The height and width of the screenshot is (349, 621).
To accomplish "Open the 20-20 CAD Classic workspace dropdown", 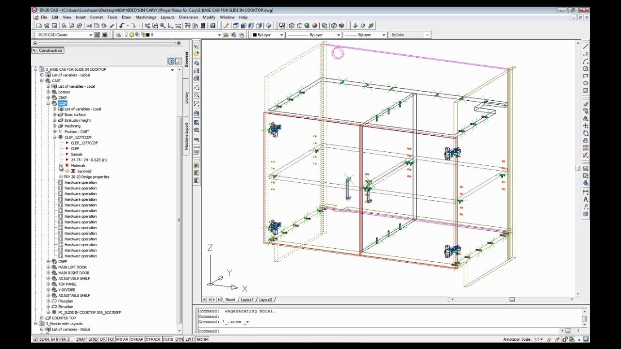I will coord(90,35).
